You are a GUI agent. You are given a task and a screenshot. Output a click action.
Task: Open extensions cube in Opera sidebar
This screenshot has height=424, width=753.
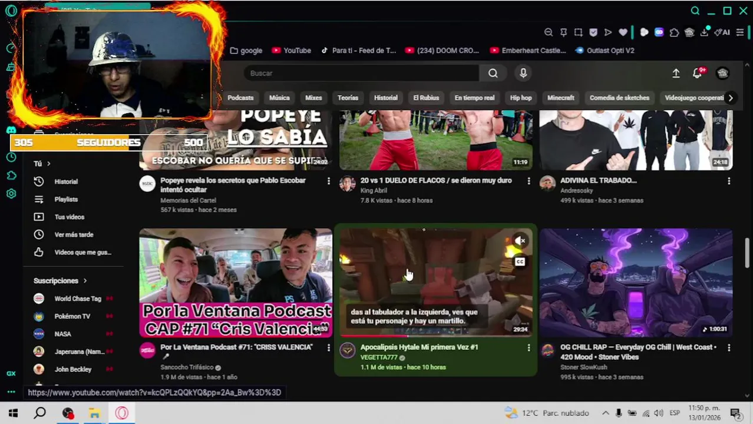coord(11,175)
